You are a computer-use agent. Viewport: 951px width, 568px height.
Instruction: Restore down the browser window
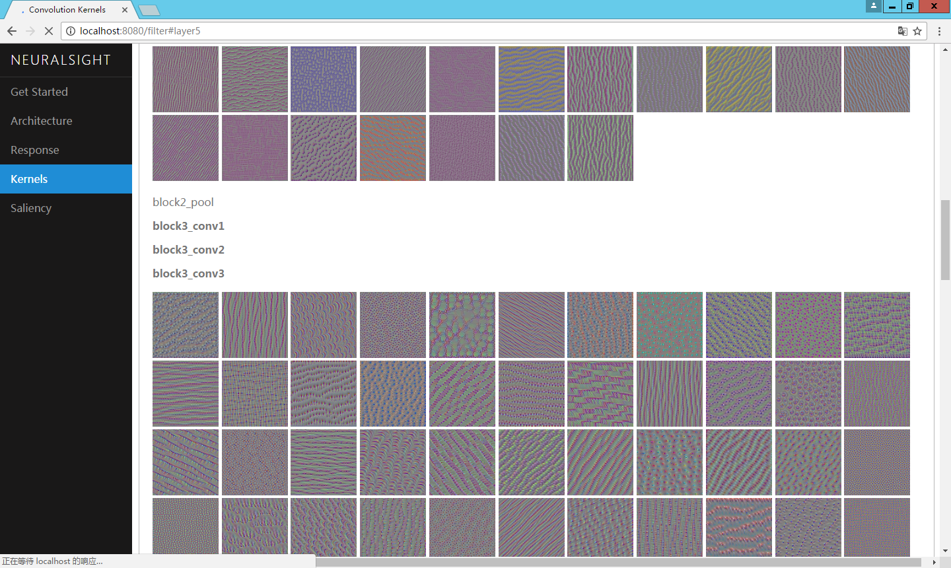[x=910, y=6]
